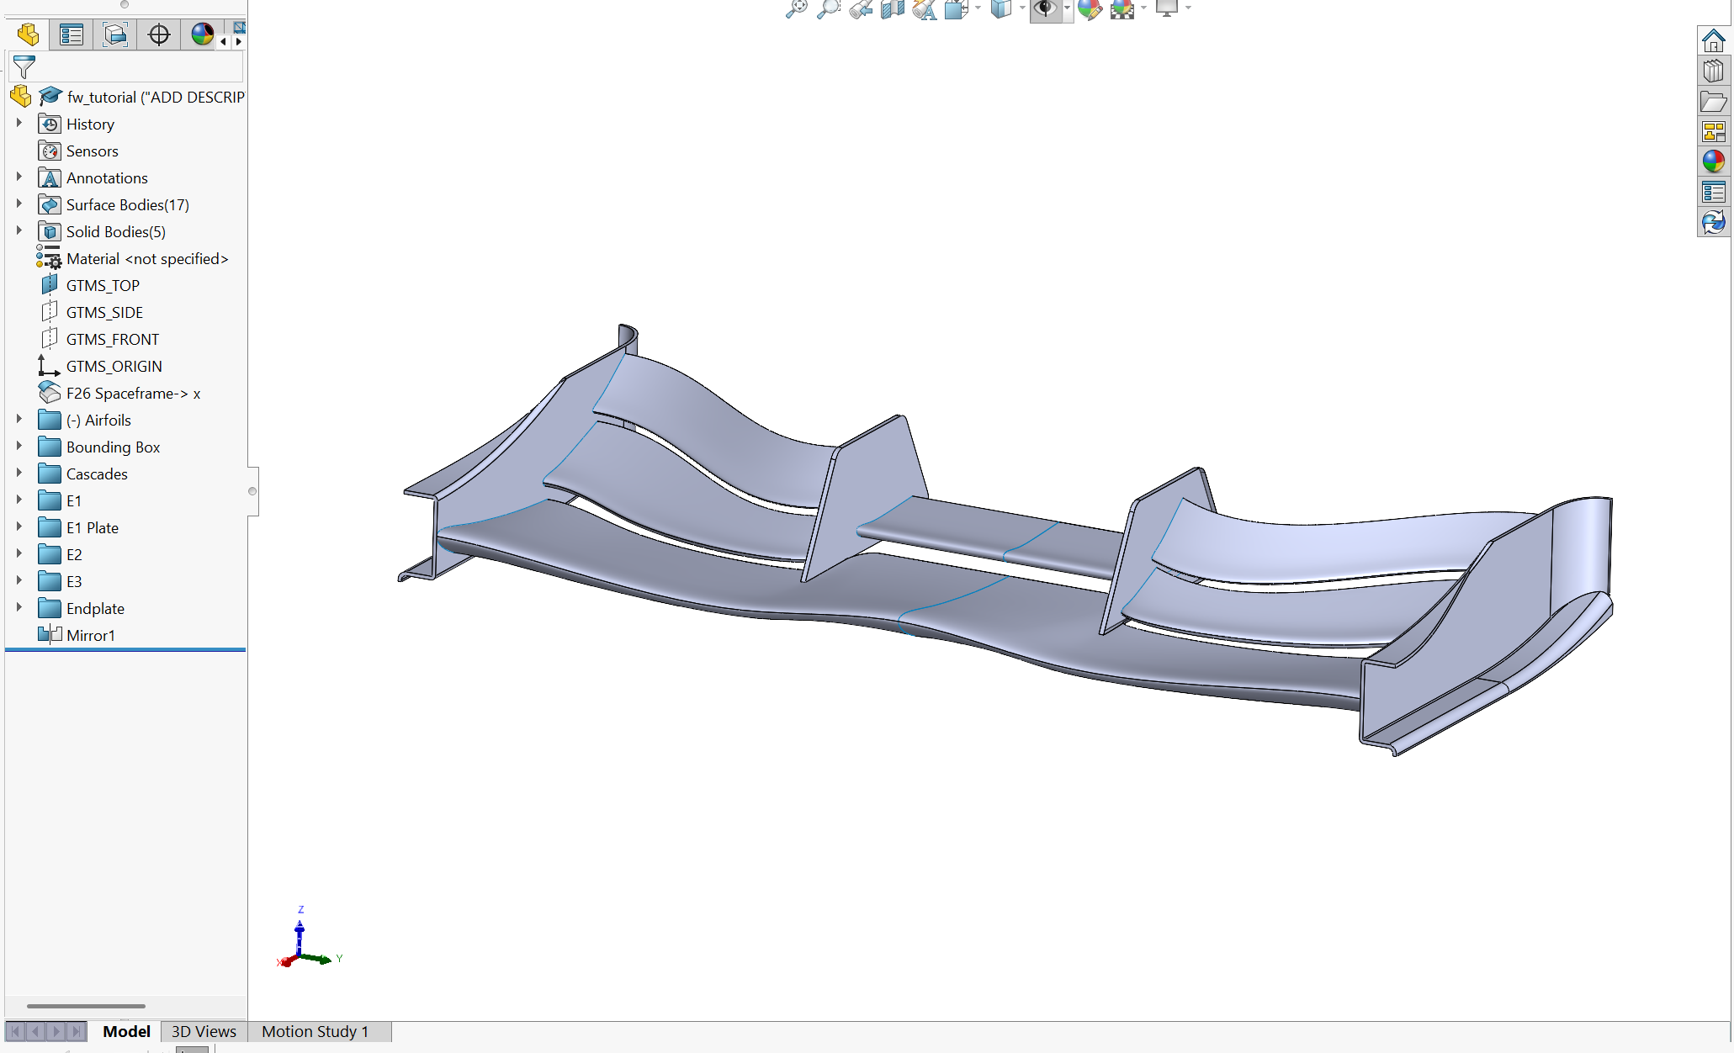
Task: Select the Mirror1 feature
Action: 90,635
